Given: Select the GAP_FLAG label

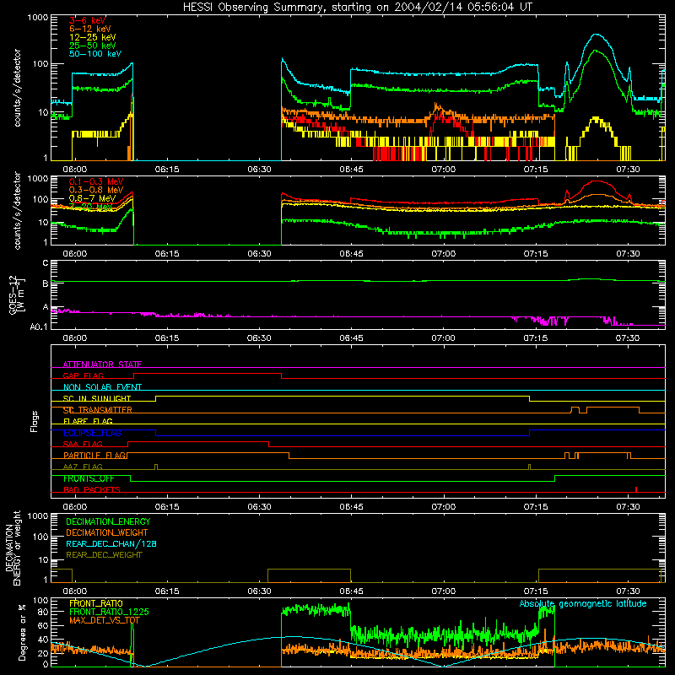Looking at the screenshot, I should (x=83, y=375).
